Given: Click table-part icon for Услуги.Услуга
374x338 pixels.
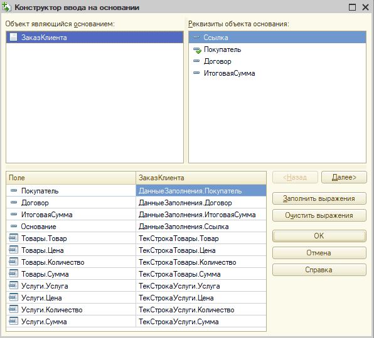Looking at the screenshot, I should pos(13,285).
